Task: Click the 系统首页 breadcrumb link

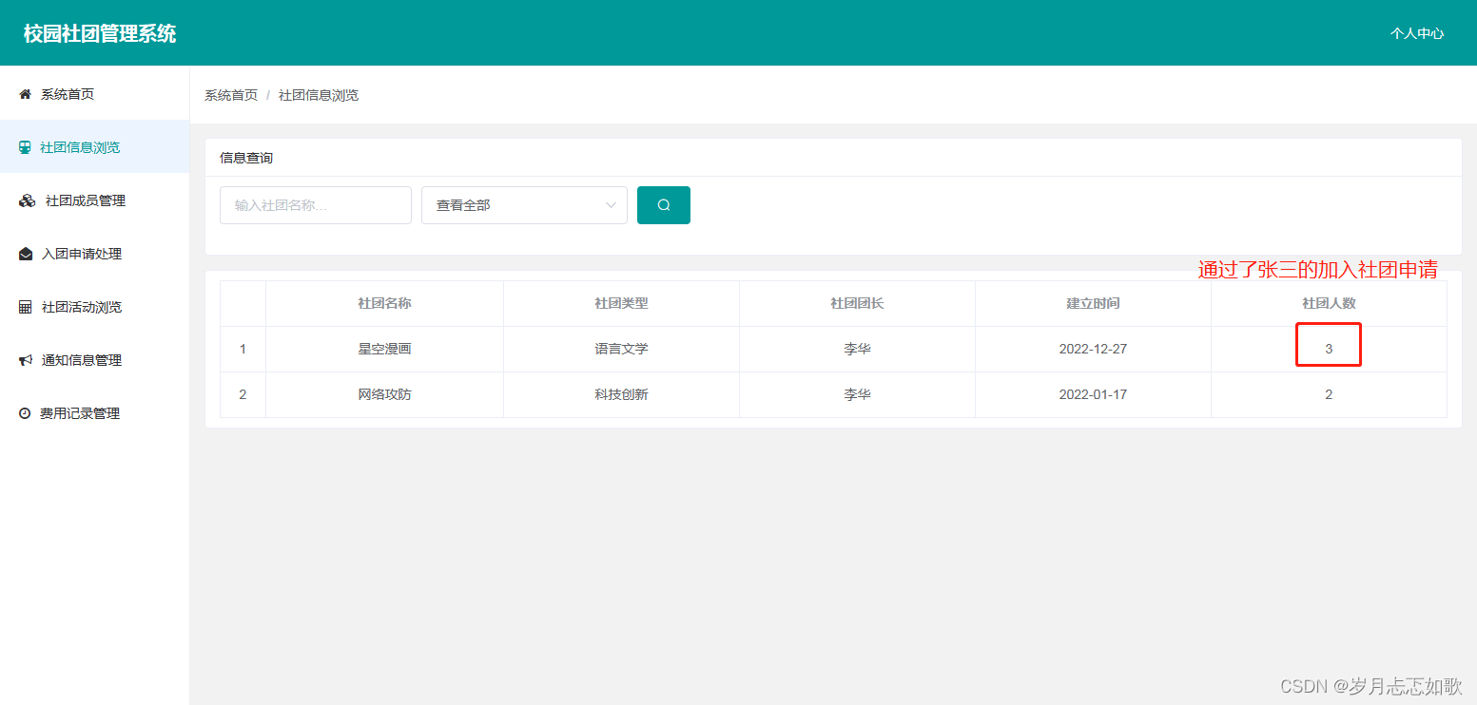Action: [x=231, y=95]
